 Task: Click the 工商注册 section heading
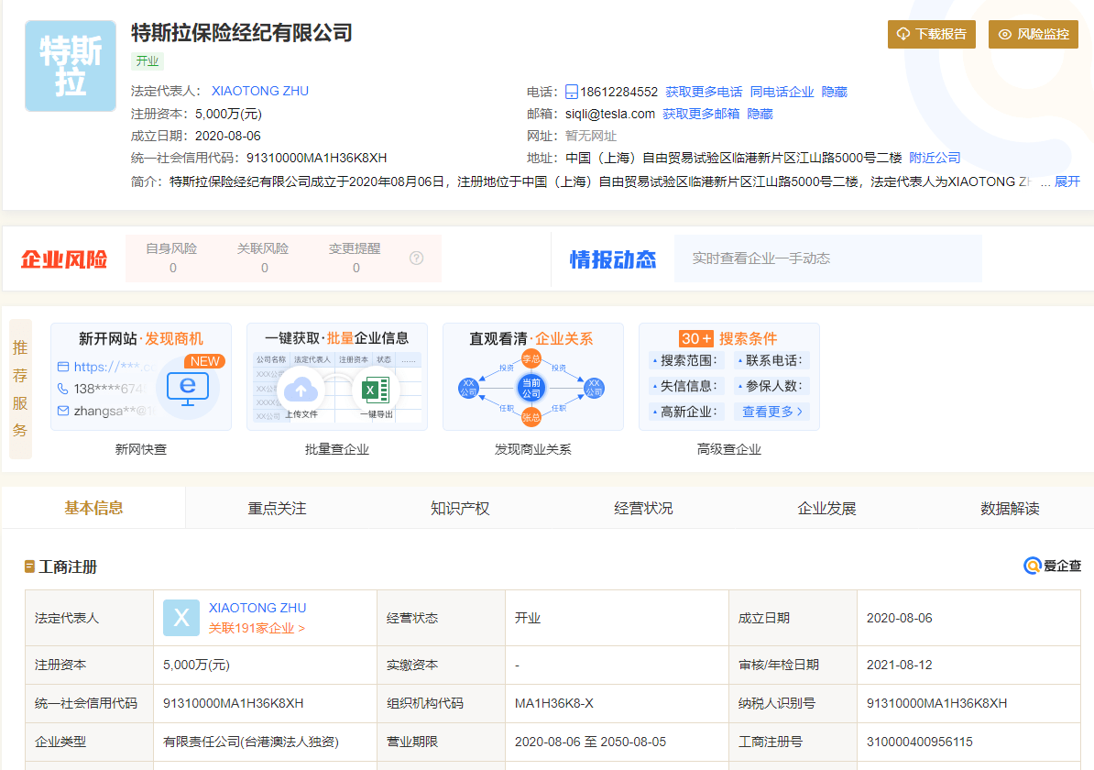click(68, 566)
